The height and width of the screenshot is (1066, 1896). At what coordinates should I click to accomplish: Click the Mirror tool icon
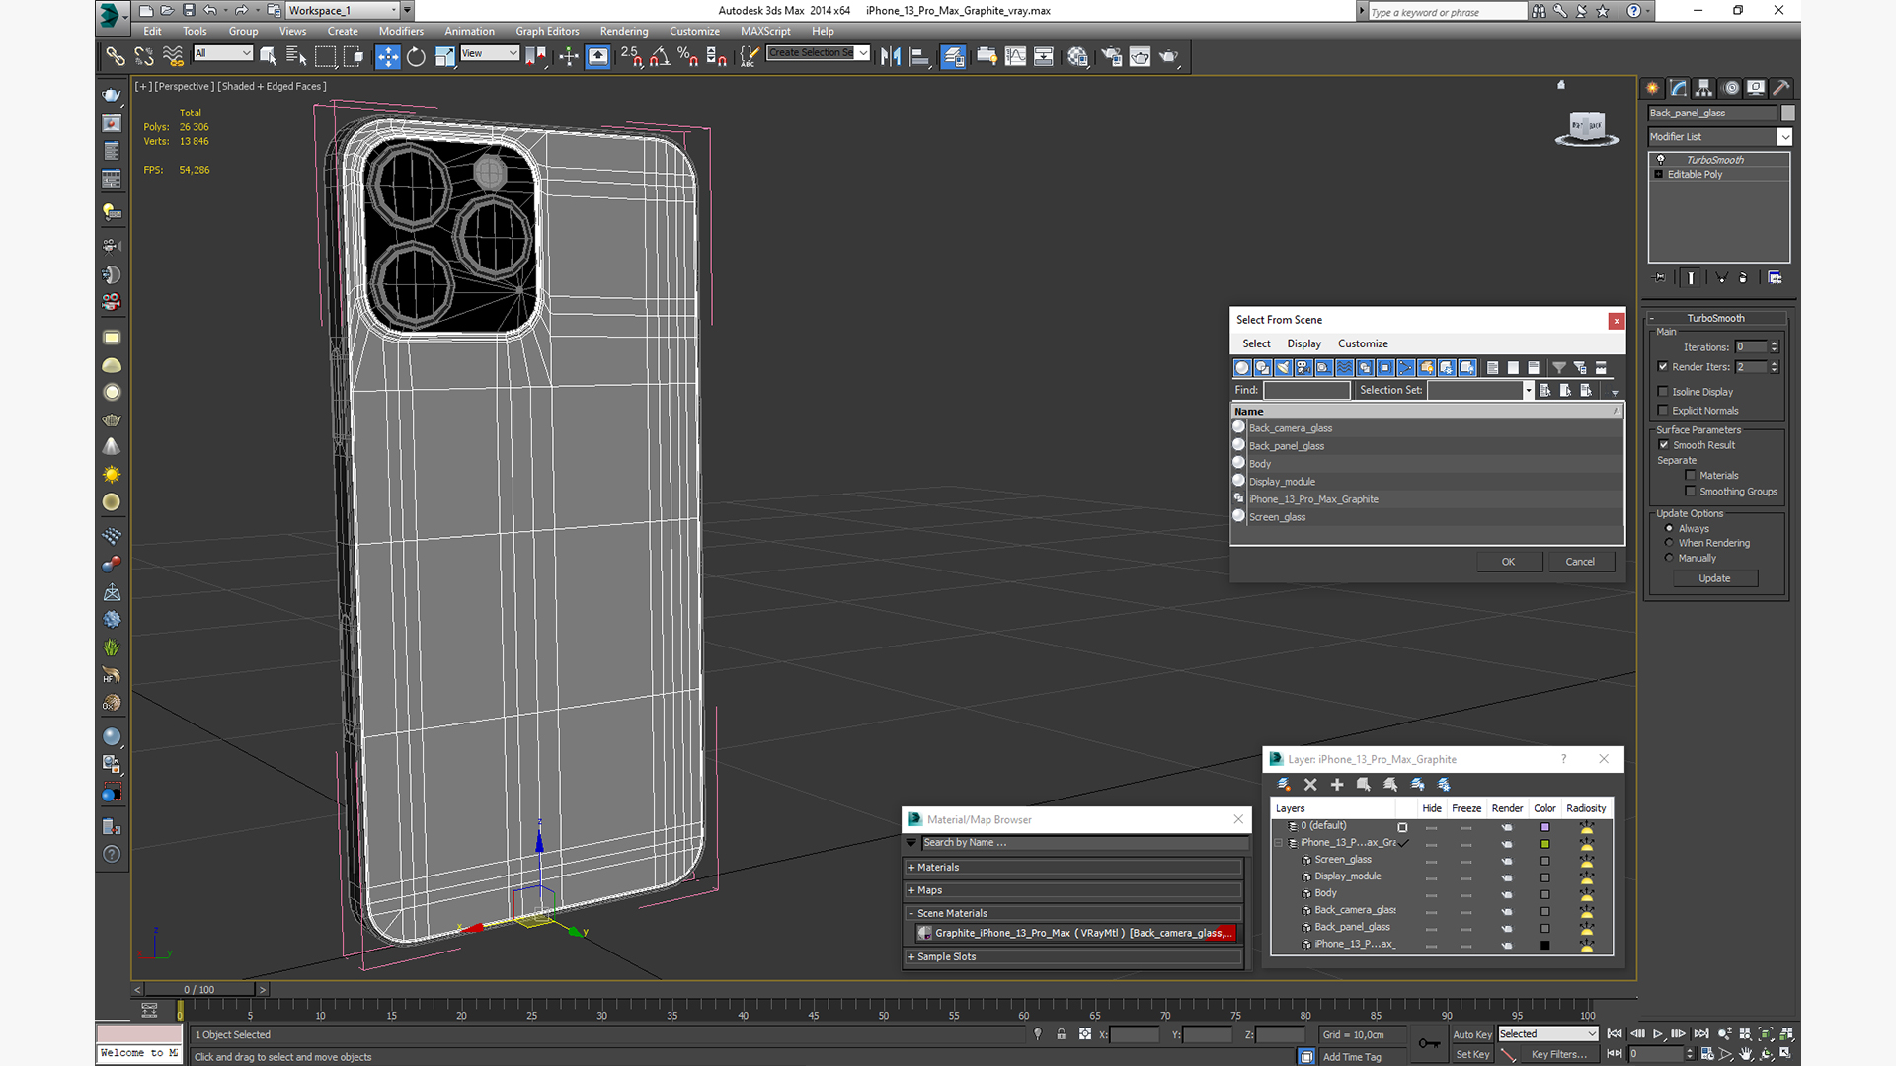891,57
